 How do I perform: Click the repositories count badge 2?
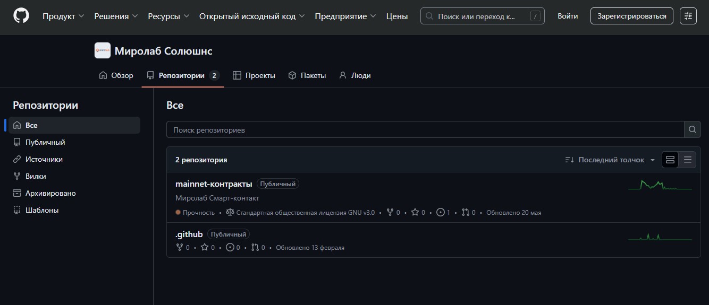(x=214, y=75)
